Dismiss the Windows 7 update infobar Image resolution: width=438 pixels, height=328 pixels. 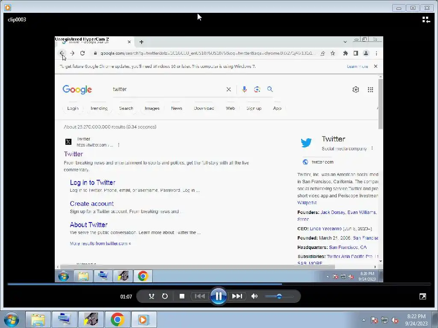(376, 66)
